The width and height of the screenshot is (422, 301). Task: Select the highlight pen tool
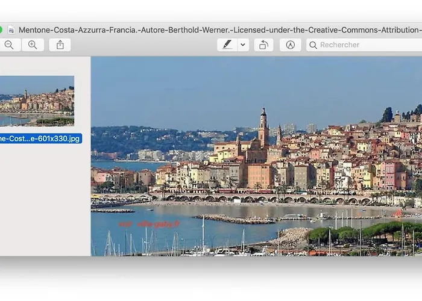(227, 45)
